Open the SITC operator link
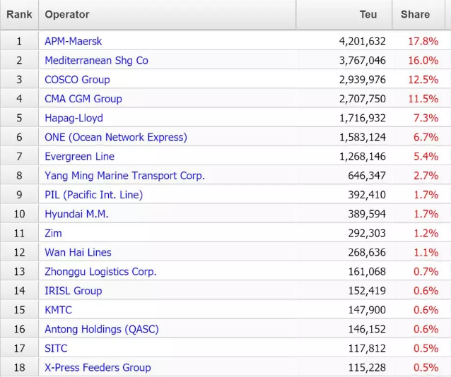The width and height of the screenshot is (451, 377). (56, 348)
